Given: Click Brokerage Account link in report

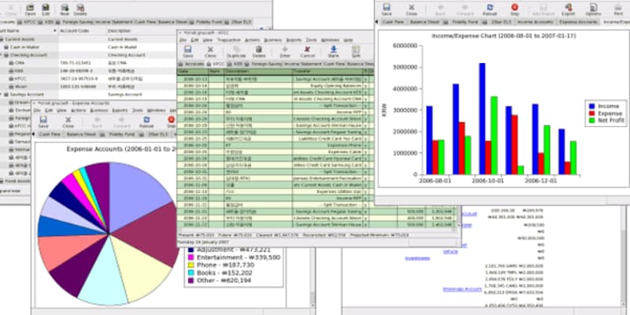Looking at the screenshot, I should pos(462,289).
